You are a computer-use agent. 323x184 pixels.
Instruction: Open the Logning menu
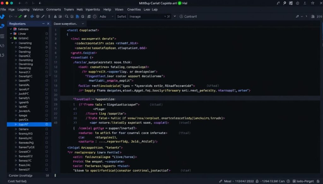[x=23, y=9]
